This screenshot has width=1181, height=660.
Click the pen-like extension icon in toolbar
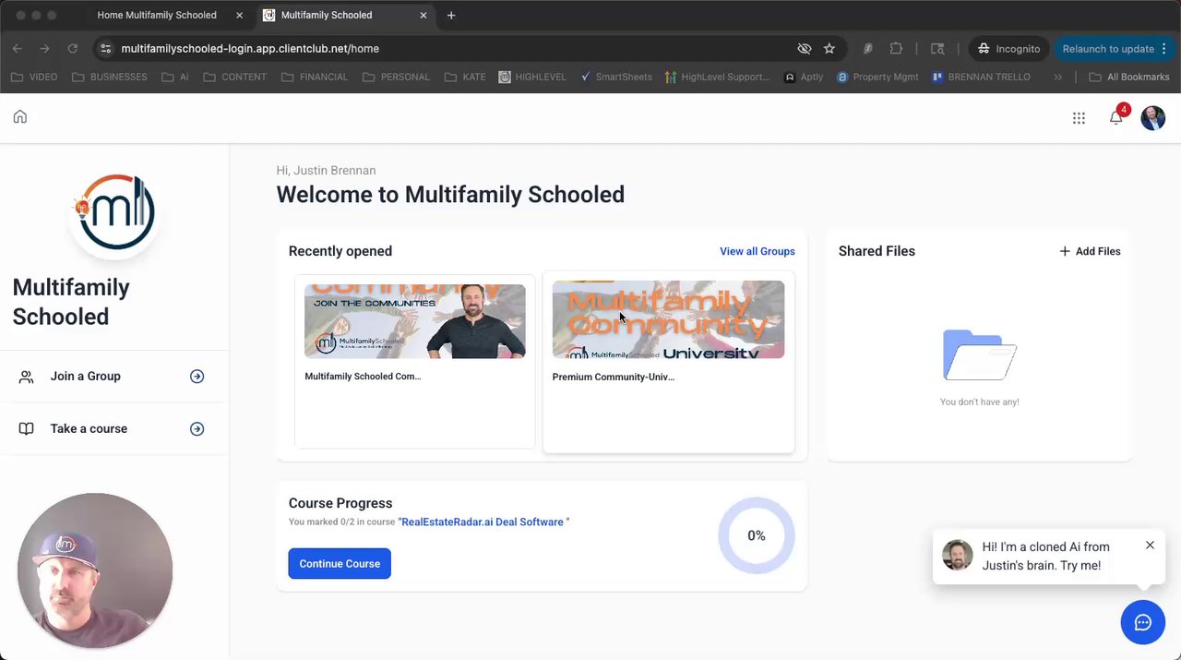click(868, 48)
